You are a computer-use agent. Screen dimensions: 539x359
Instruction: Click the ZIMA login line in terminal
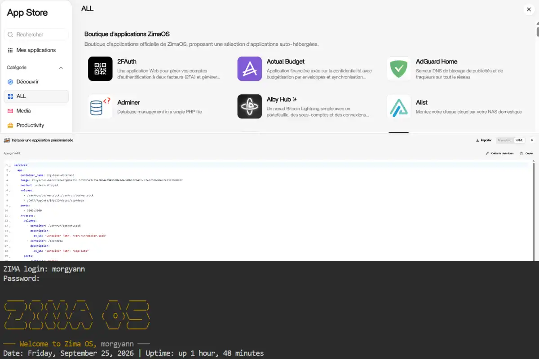44,269
